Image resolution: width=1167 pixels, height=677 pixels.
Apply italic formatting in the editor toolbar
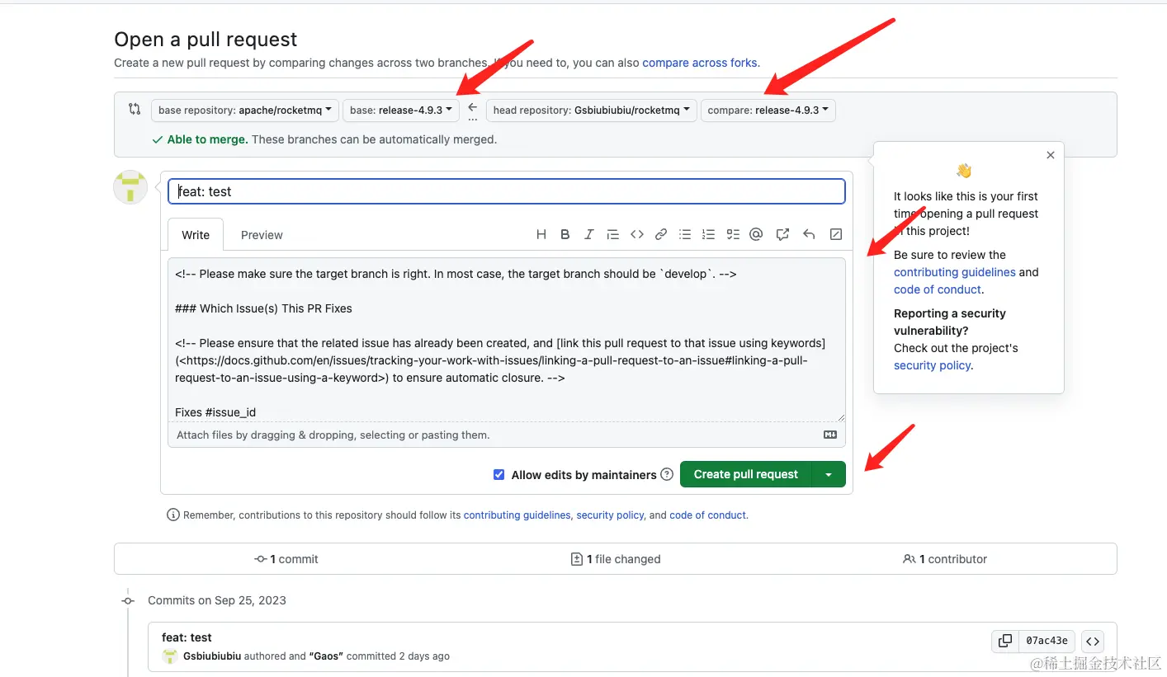point(588,235)
